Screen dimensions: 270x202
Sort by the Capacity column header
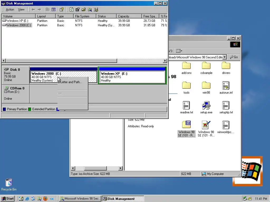[129, 16]
